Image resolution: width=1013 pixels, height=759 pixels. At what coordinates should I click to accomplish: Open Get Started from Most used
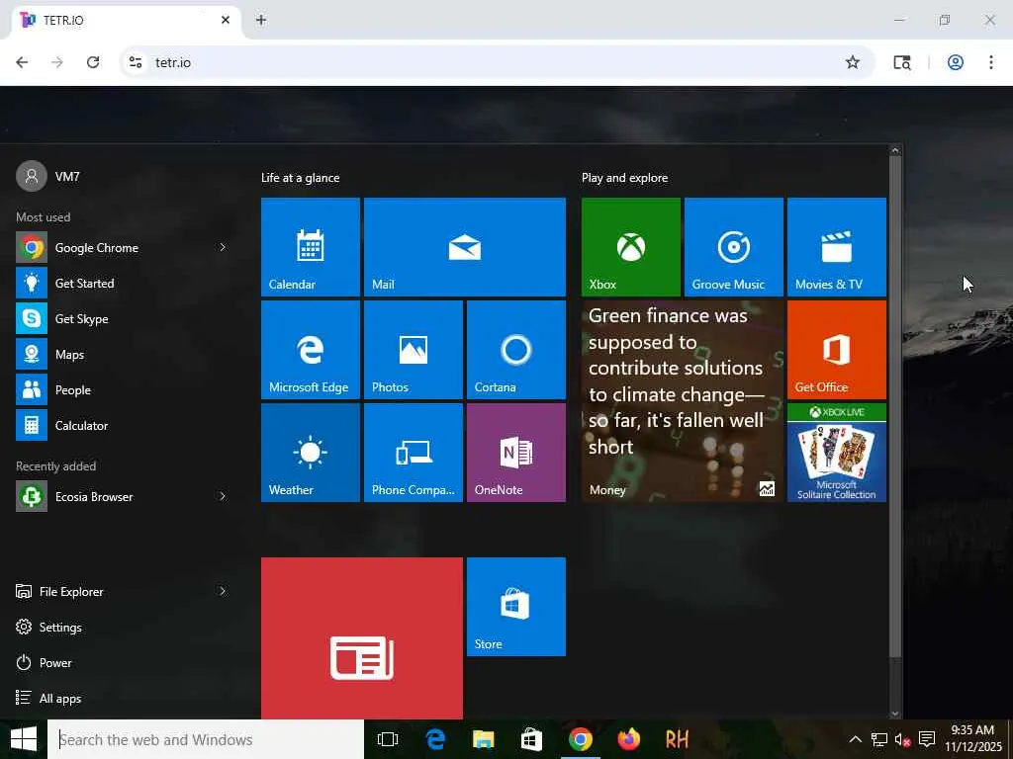(123, 283)
